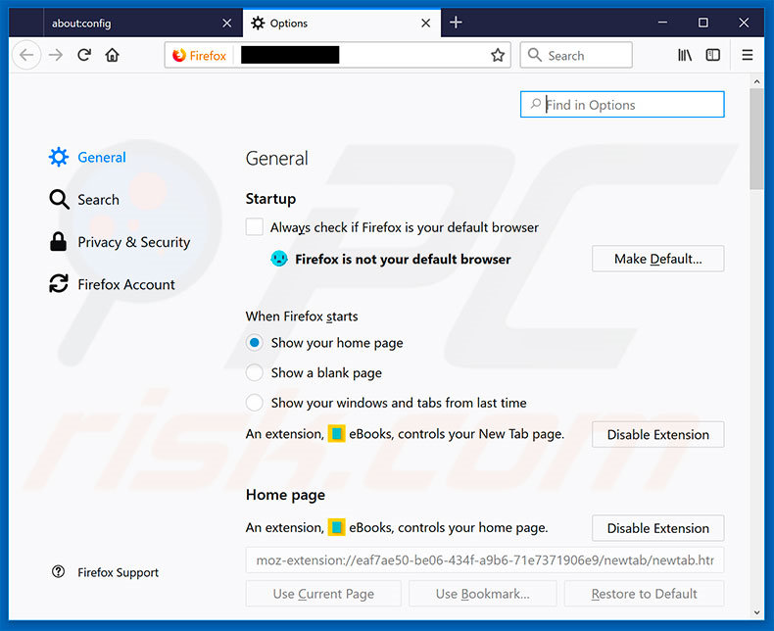Viewport: 774px width, 631px height.
Task: Reload the current page
Action: 84,55
